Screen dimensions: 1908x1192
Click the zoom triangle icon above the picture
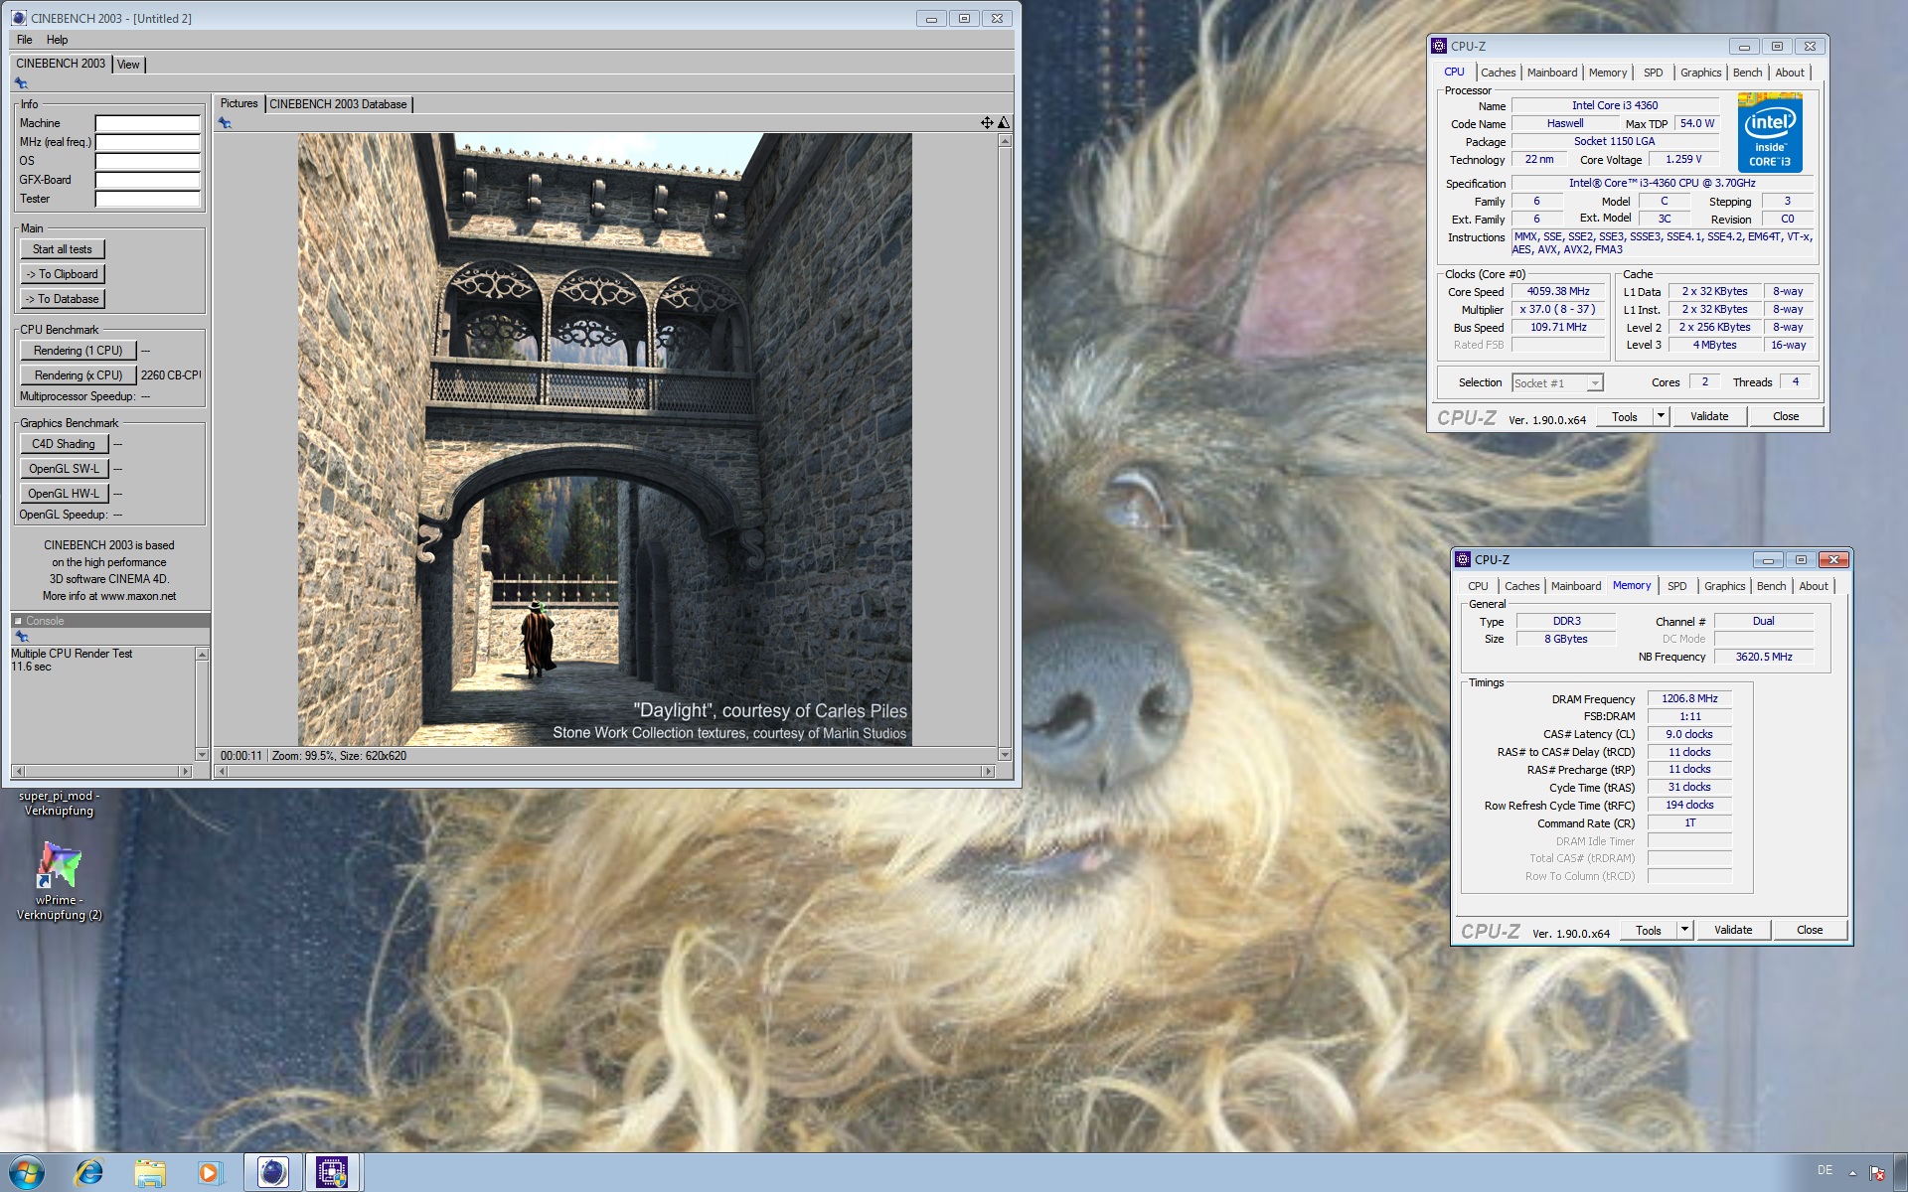pos(1004,122)
